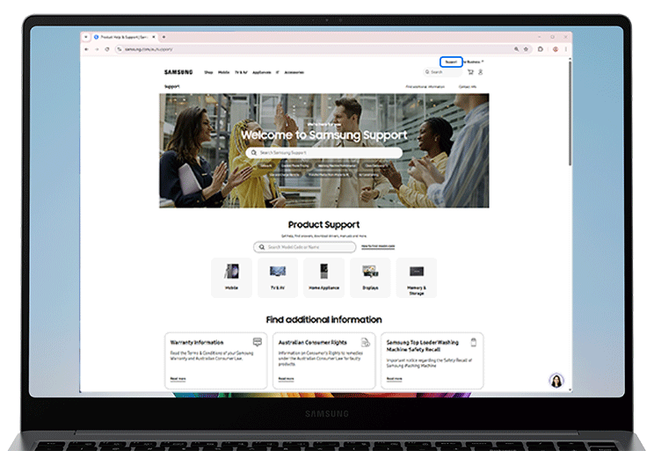This screenshot has height=451, width=654.
Task: Select the Memory & Storage tile
Action: (x=416, y=277)
